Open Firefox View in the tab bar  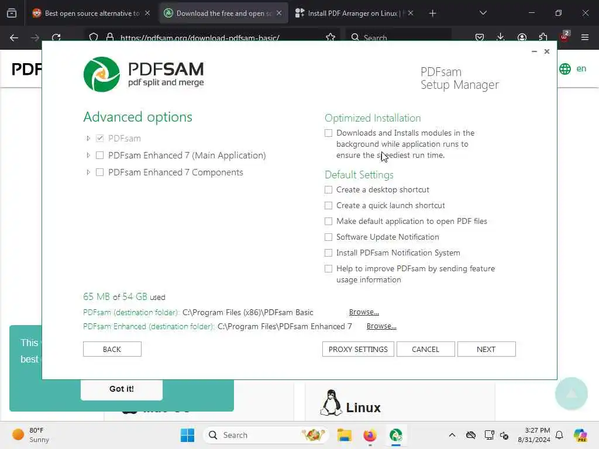click(12, 13)
